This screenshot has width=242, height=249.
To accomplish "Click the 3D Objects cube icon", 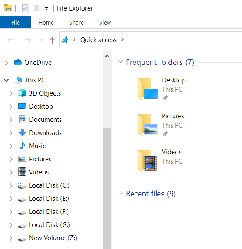I will pos(22,93).
